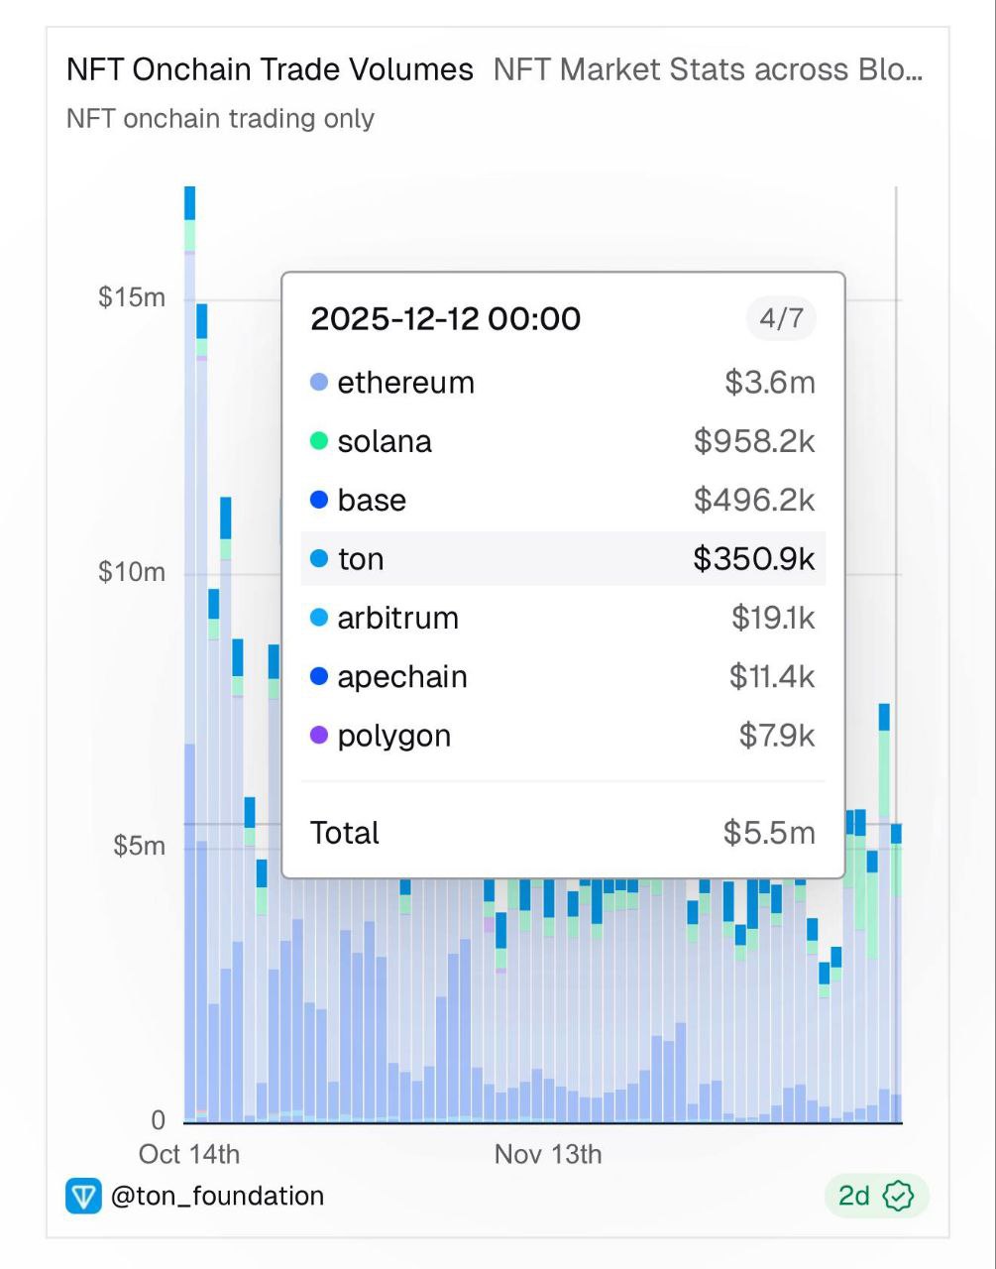Click the ethereum $3.6m tooltip row

(562, 383)
